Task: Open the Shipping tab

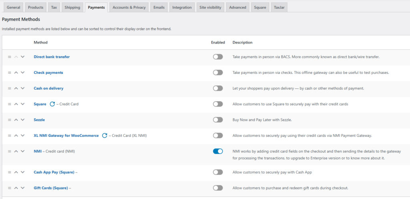Action: (x=72, y=7)
